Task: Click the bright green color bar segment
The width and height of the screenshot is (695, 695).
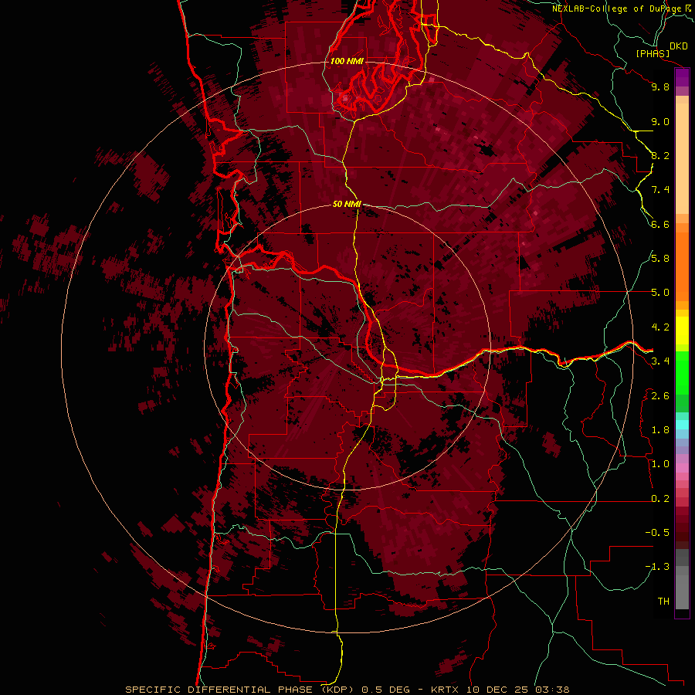Action: coord(682,373)
